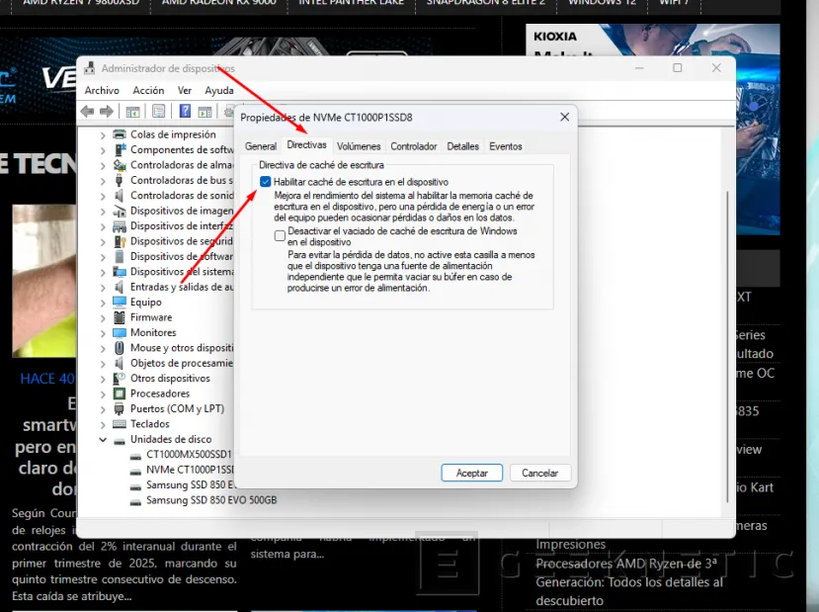Collapse the Unidades de disco node
Viewport: 819px width, 612px height.
tap(103, 440)
